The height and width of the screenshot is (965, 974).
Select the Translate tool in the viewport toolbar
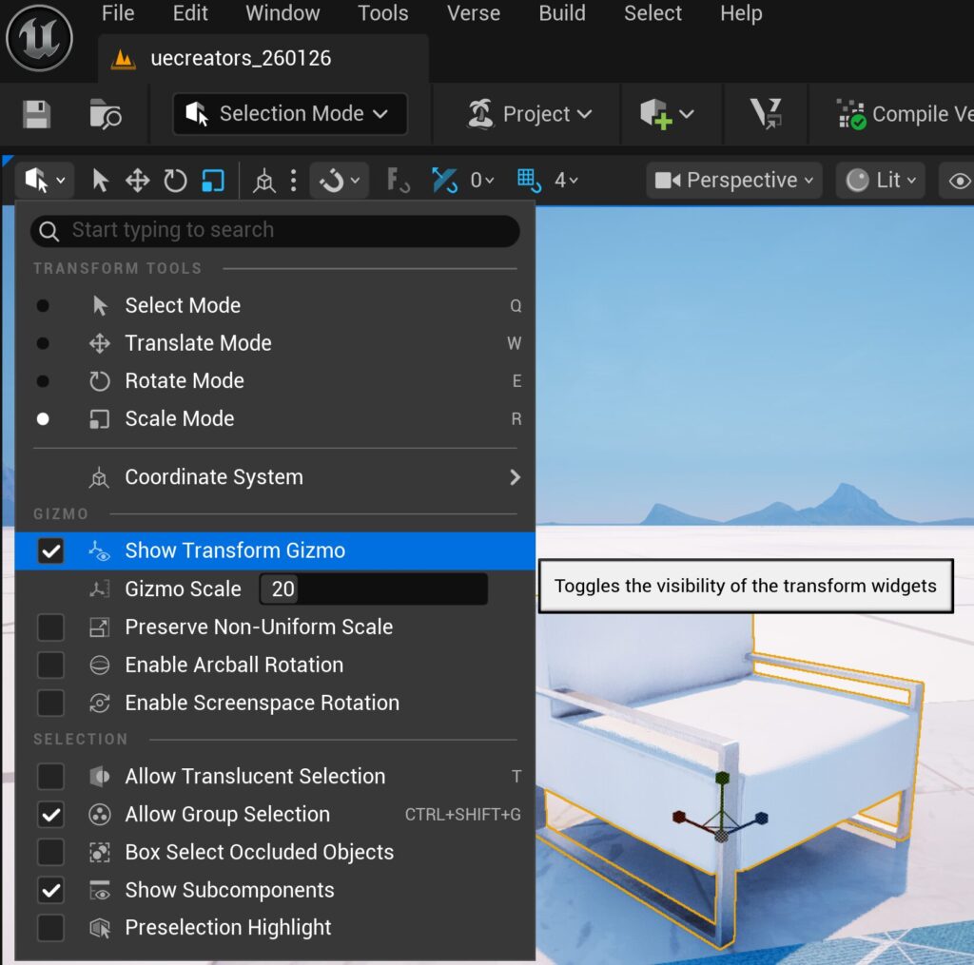pos(138,181)
